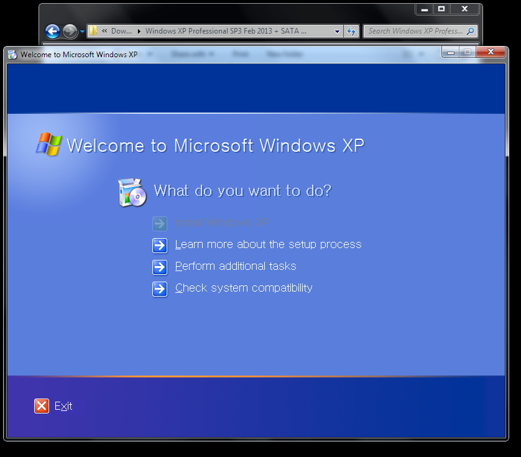This screenshot has height=457, width=521.
Task: Refresh the Explorer folder view
Action: coord(351,31)
